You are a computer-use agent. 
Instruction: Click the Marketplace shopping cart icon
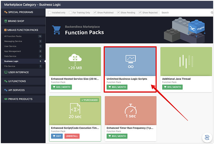pyautogui.click(x=56, y=30)
